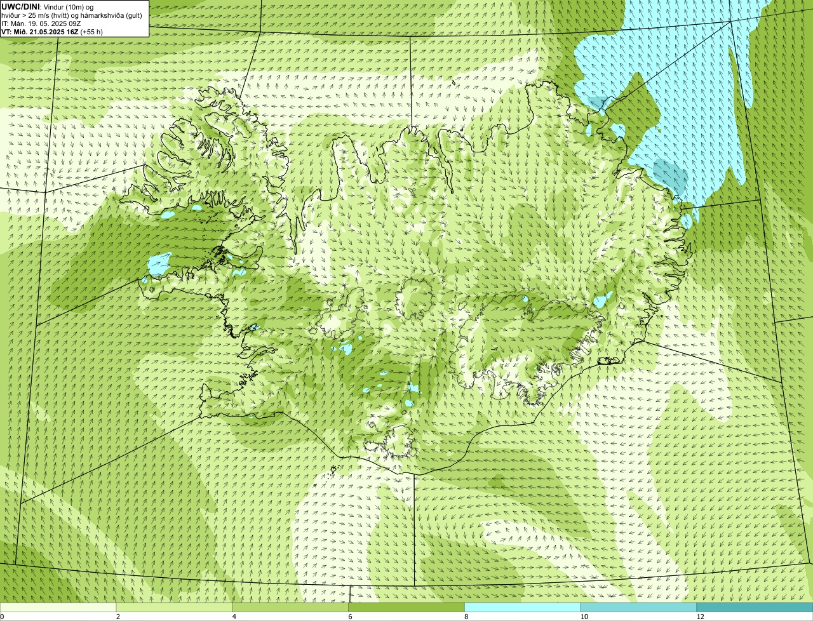Click the "2" color scale label

(118, 617)
